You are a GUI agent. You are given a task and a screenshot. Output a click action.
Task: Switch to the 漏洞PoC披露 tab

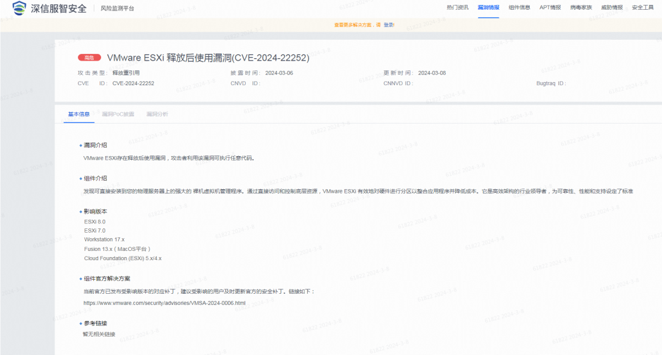[x=118, y=114]
